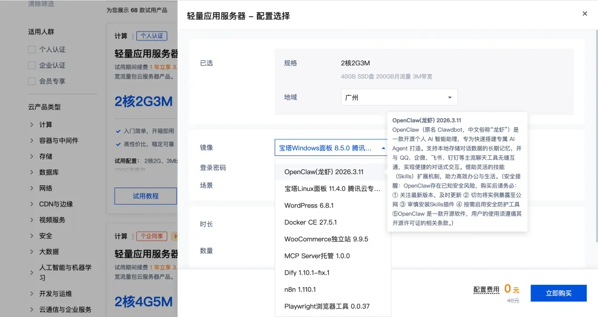The image size is (598, 317).
Task: Expand the 安全 category
Action: point(32,236)
